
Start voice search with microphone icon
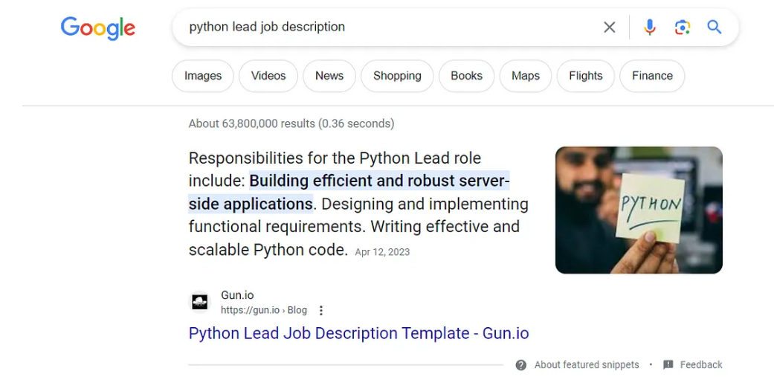coord(650,27)
